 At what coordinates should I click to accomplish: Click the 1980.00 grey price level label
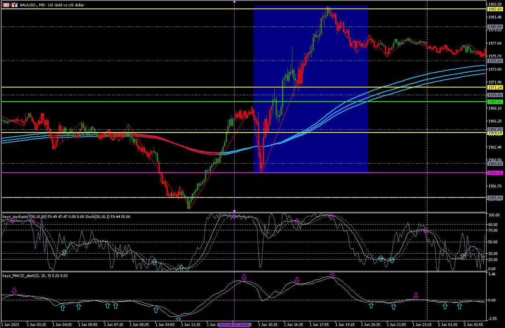pyautogui.click(x=495, y=26)
